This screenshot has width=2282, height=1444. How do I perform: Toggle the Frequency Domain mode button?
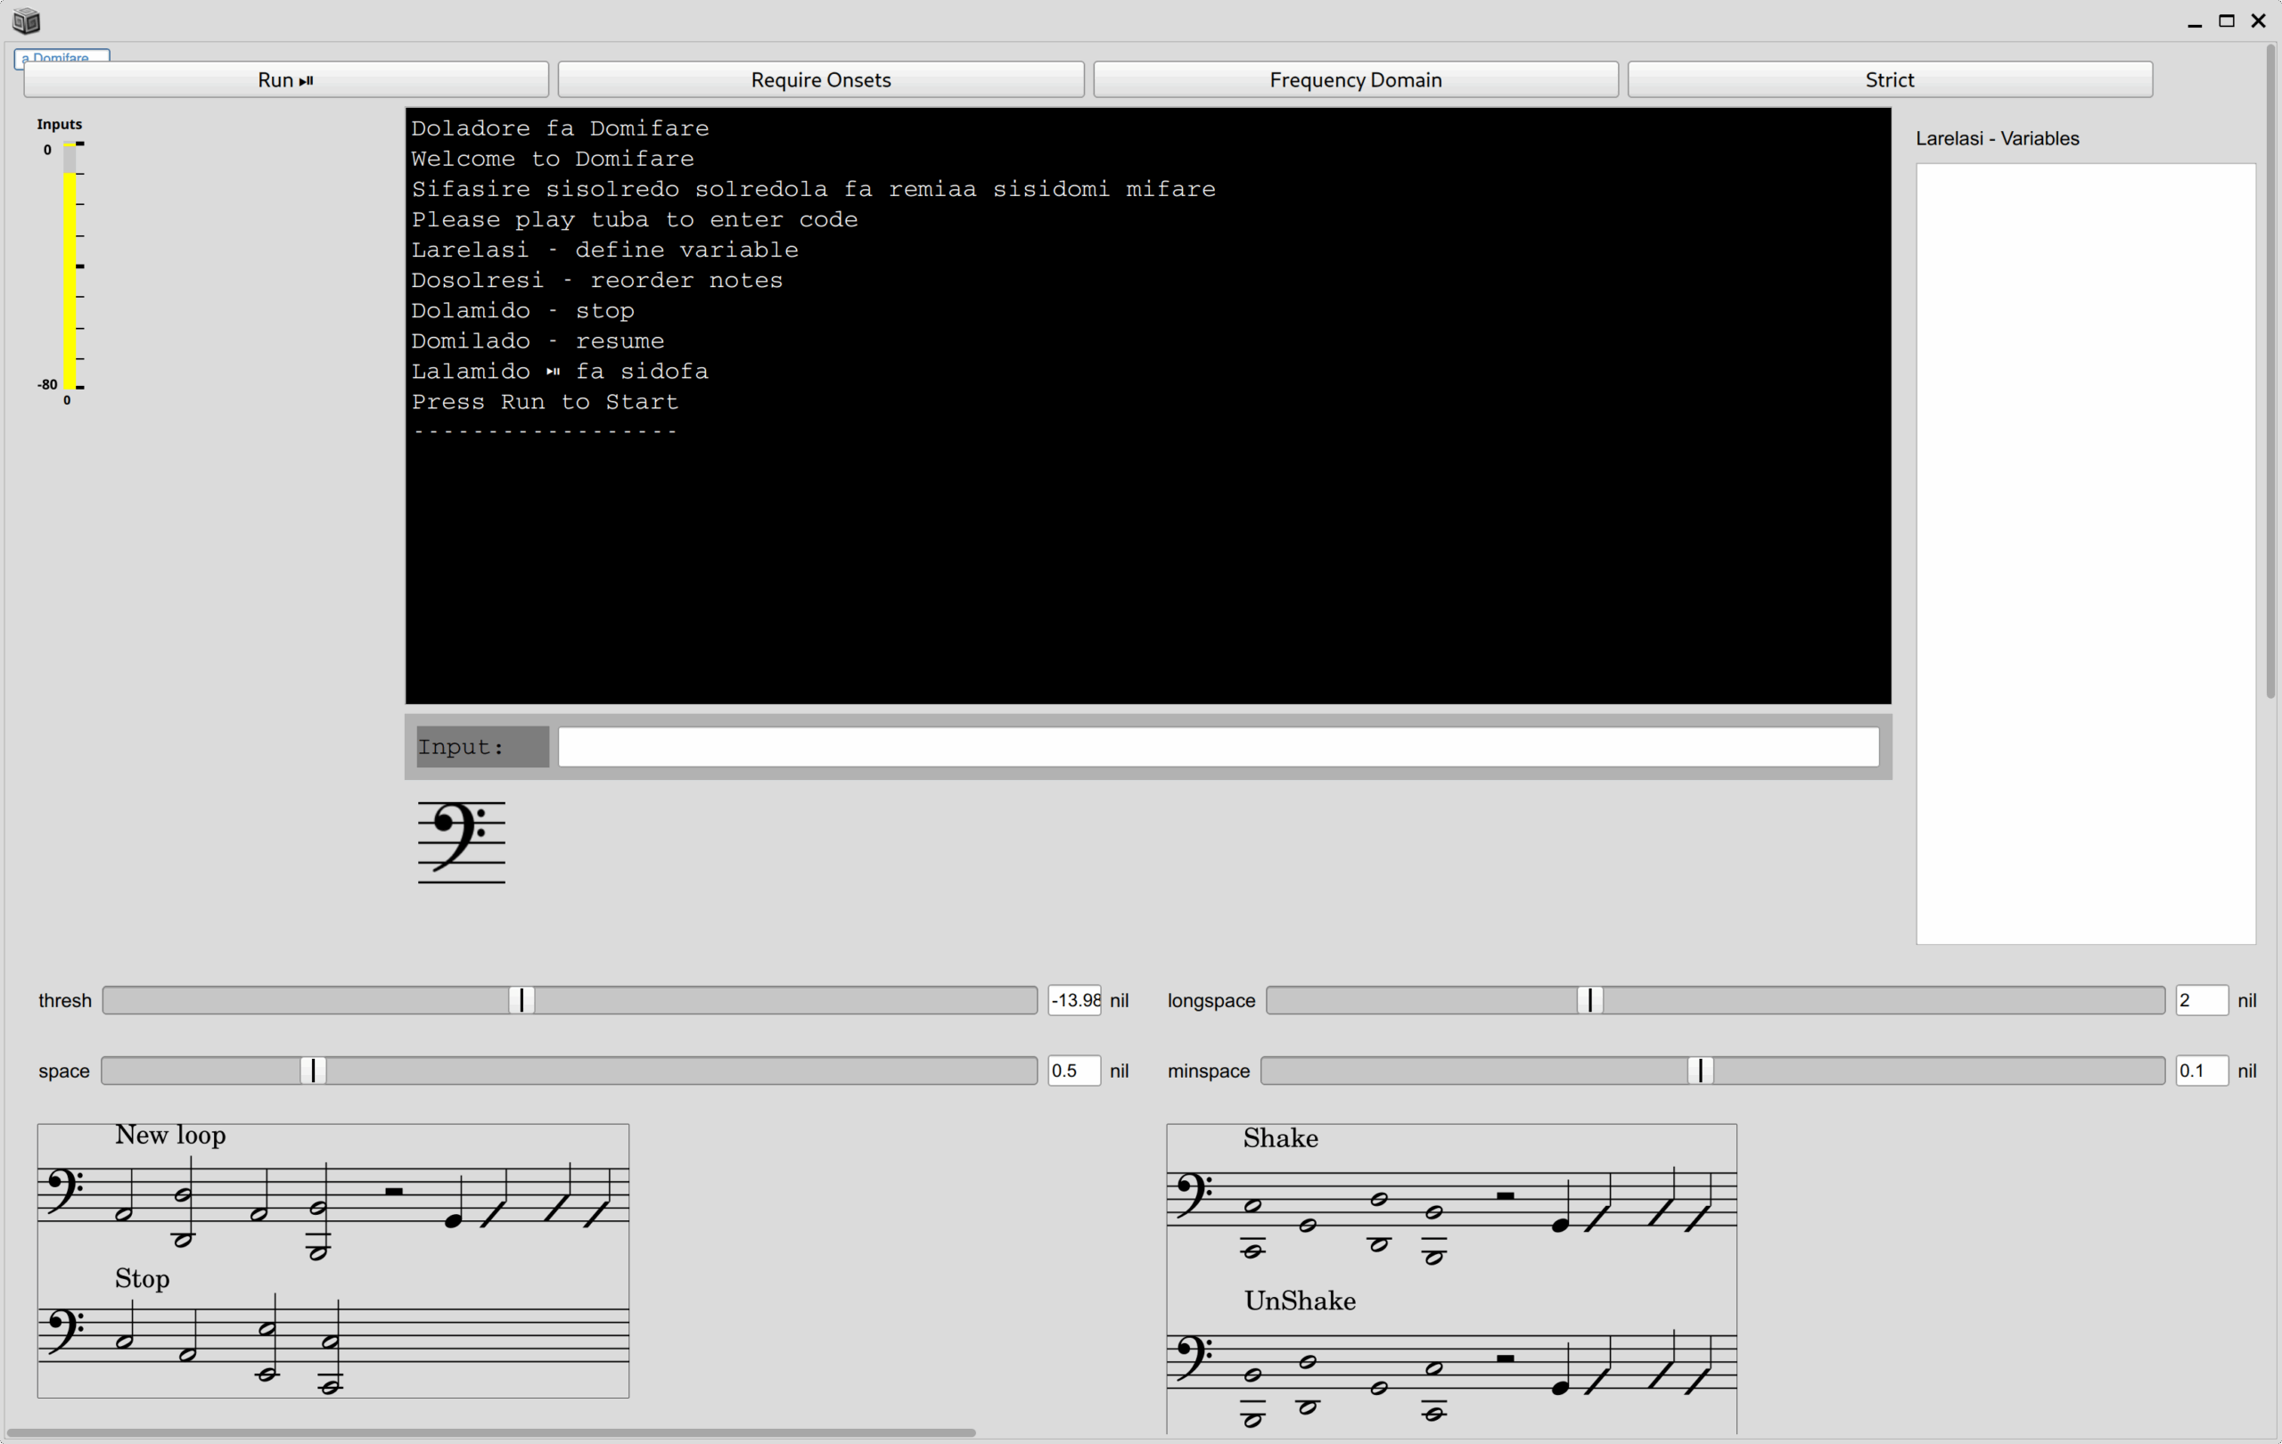click(1355, 79)
